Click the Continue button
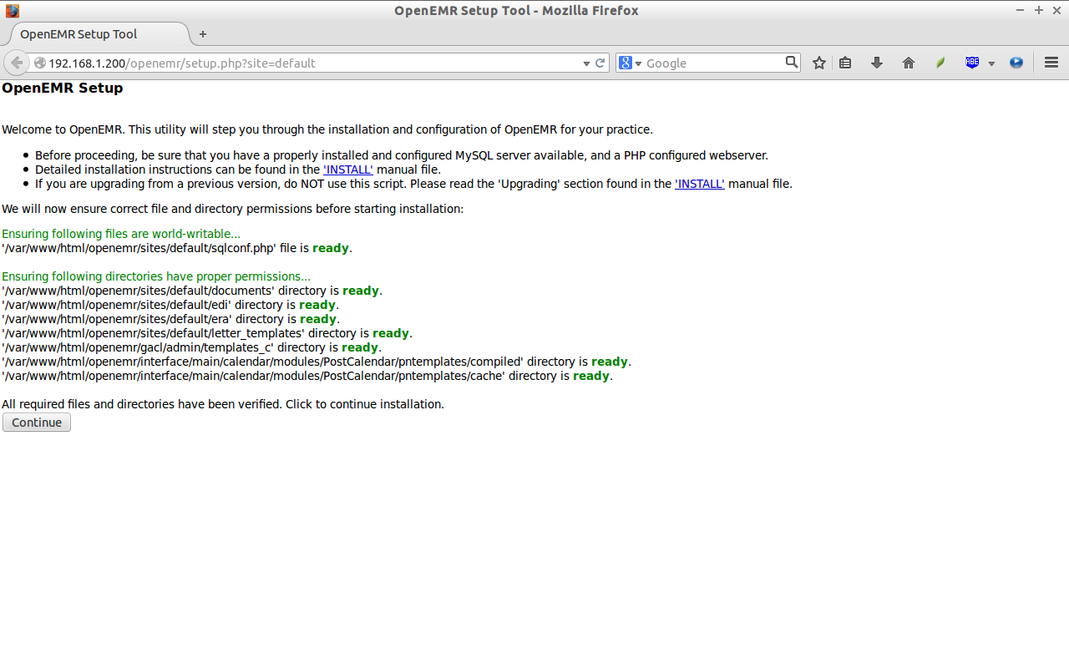Viewport: 1069px width, 648px height. [37, 423]
